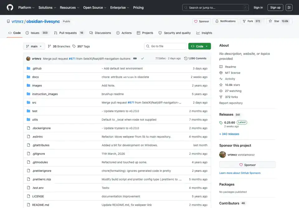Open the .gitmodules file
The image size is (299, 208).
(40, 162)
